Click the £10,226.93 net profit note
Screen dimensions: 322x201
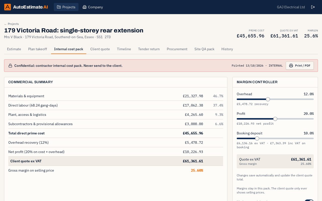[x=255, y=124]
